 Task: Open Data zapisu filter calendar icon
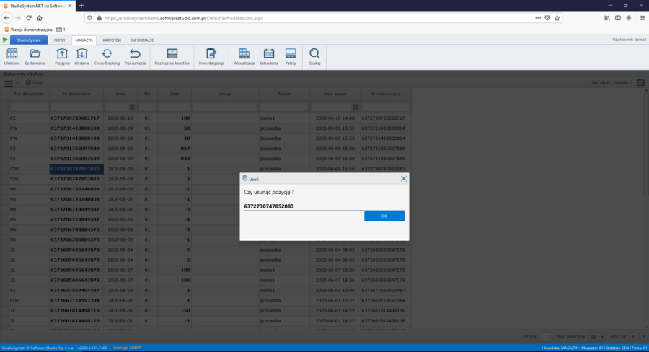(355, 107)
